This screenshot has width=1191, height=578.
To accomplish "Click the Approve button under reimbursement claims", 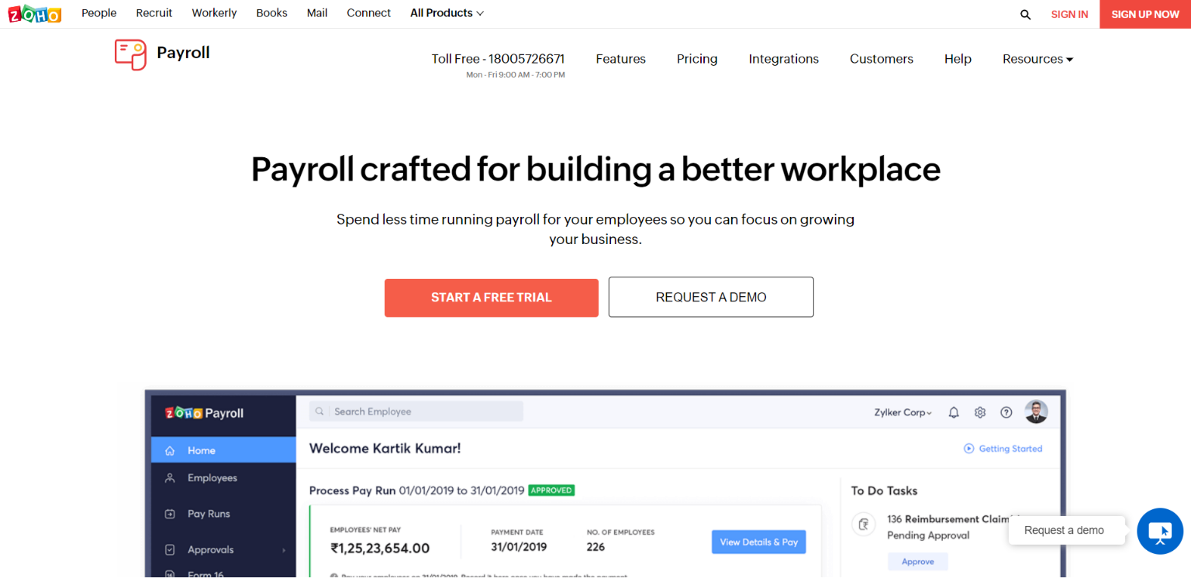I will (x=918, y=562).
